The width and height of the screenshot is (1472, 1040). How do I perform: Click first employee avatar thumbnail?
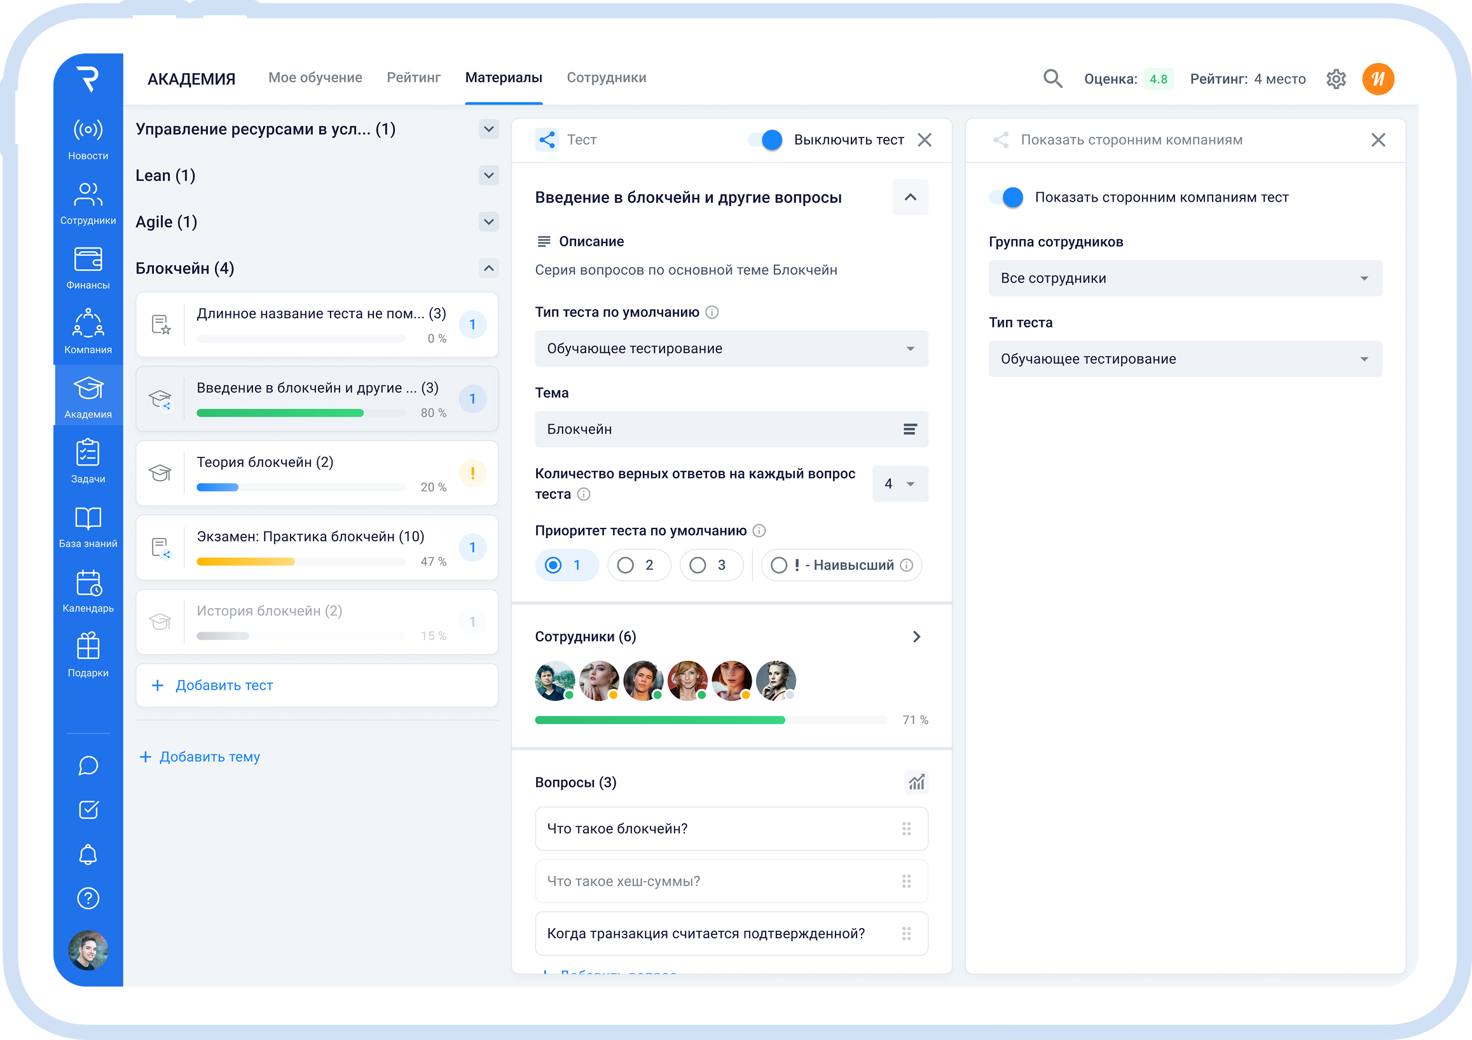554,681
